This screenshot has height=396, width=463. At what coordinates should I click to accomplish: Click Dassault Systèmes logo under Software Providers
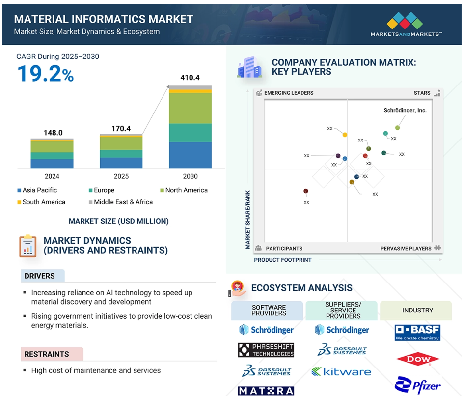266,371
